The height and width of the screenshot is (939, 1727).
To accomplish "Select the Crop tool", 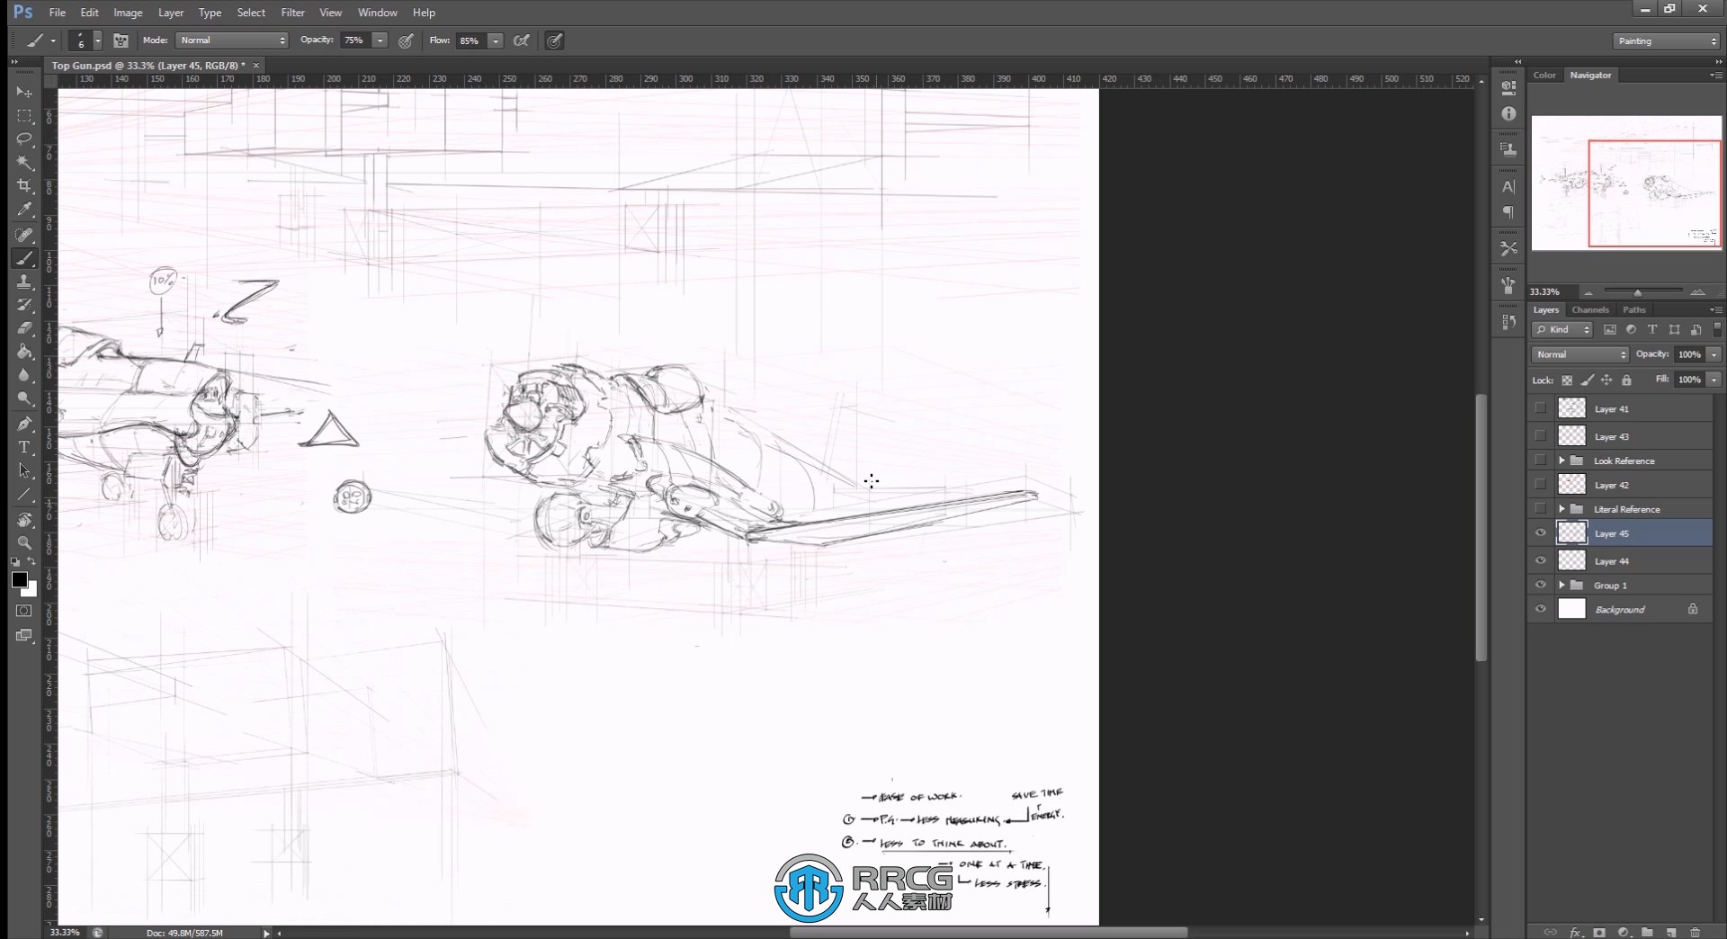I will point(24,186).
